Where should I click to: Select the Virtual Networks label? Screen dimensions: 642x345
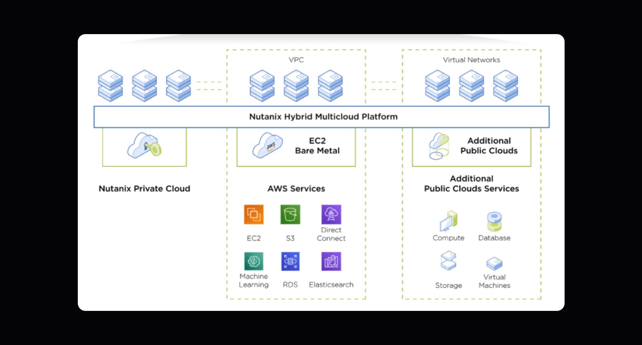coord(471,60)
